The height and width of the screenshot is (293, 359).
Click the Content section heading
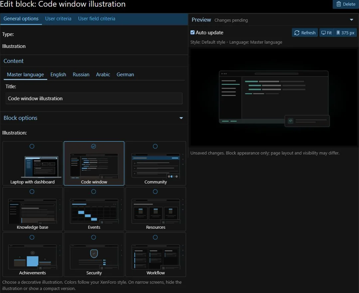click(x=14, y=61)
